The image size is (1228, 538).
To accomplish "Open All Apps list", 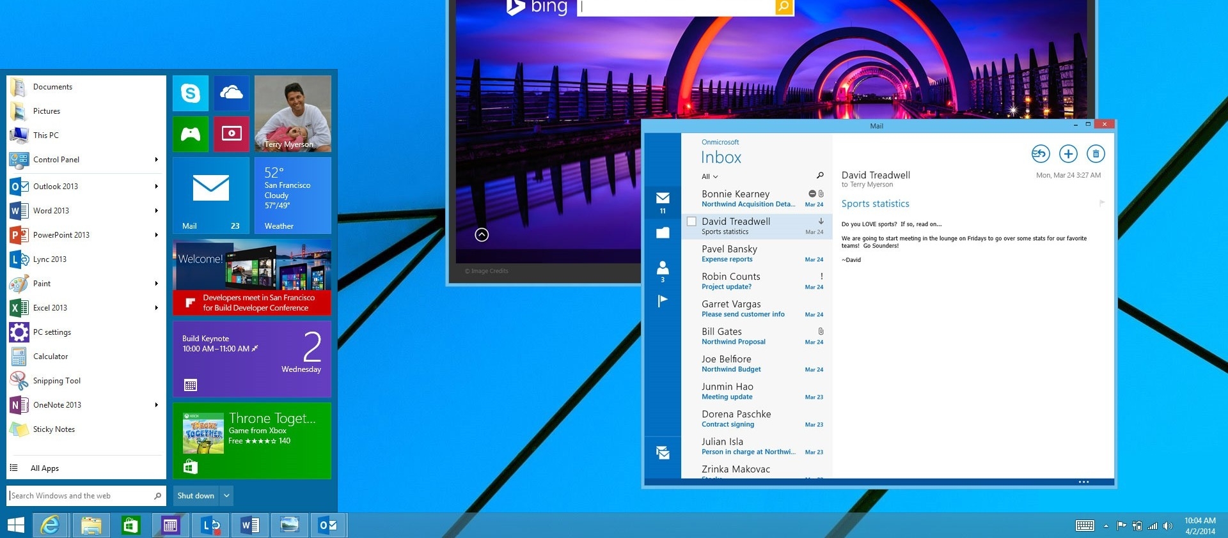I will 45,468.
